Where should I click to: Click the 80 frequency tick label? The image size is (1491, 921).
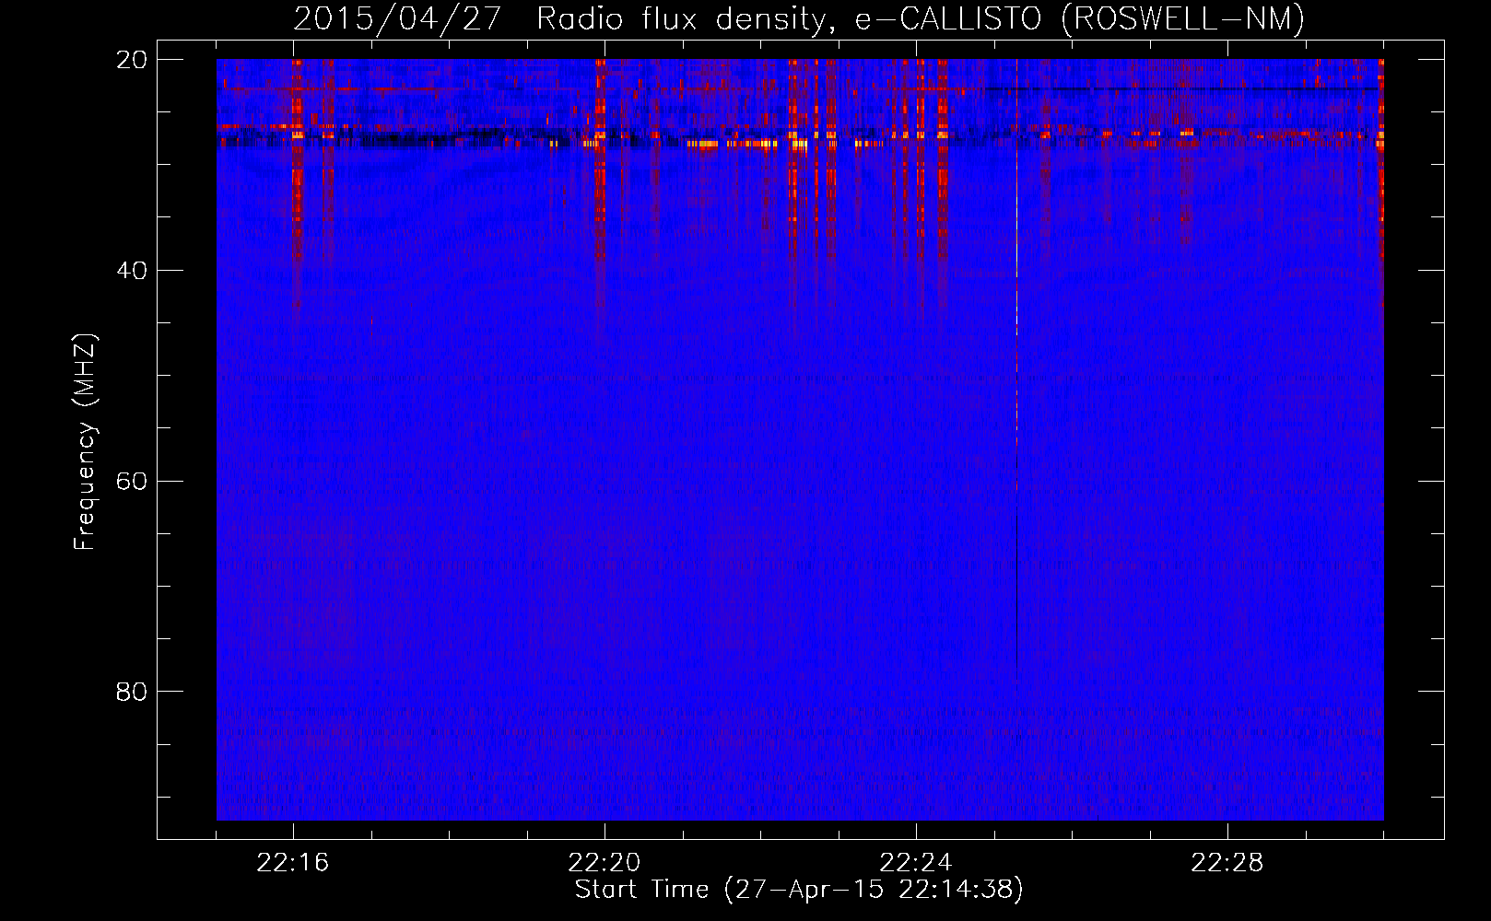[132, 692]
